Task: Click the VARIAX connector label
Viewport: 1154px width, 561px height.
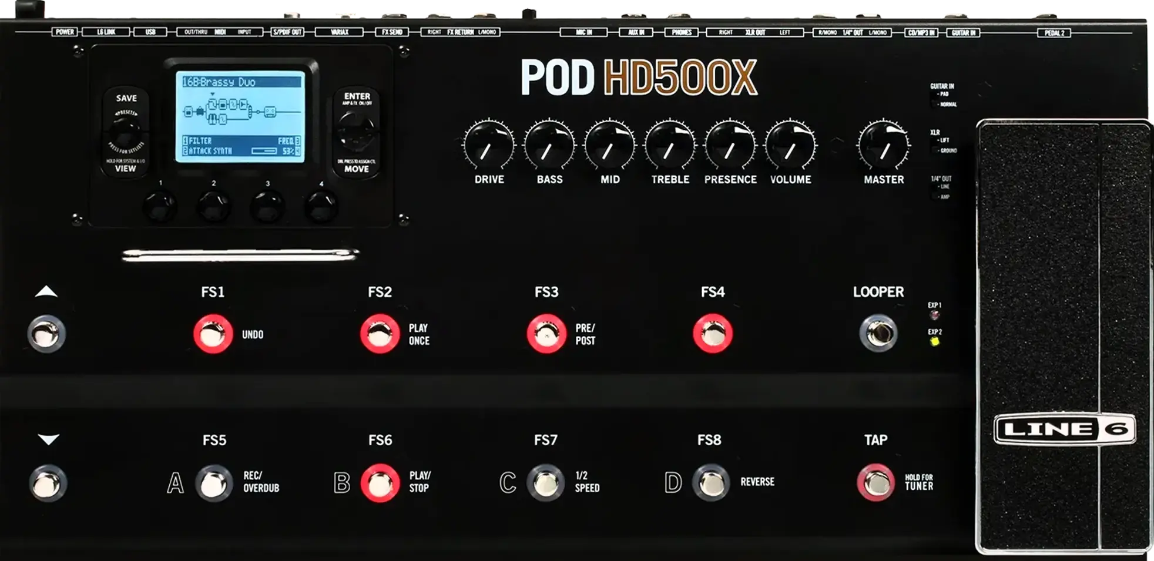Action: 339,32
